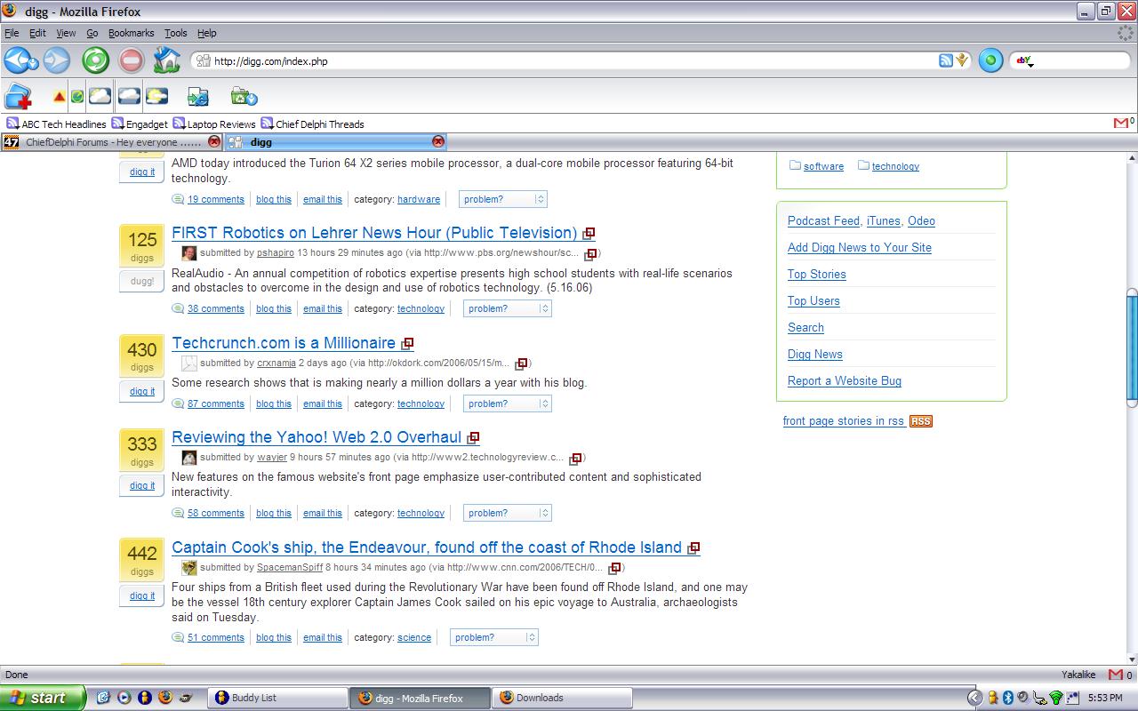The height and width of the screenshot is (711, 1138).
Task: Open the Help menu
Action: (206, 33)
